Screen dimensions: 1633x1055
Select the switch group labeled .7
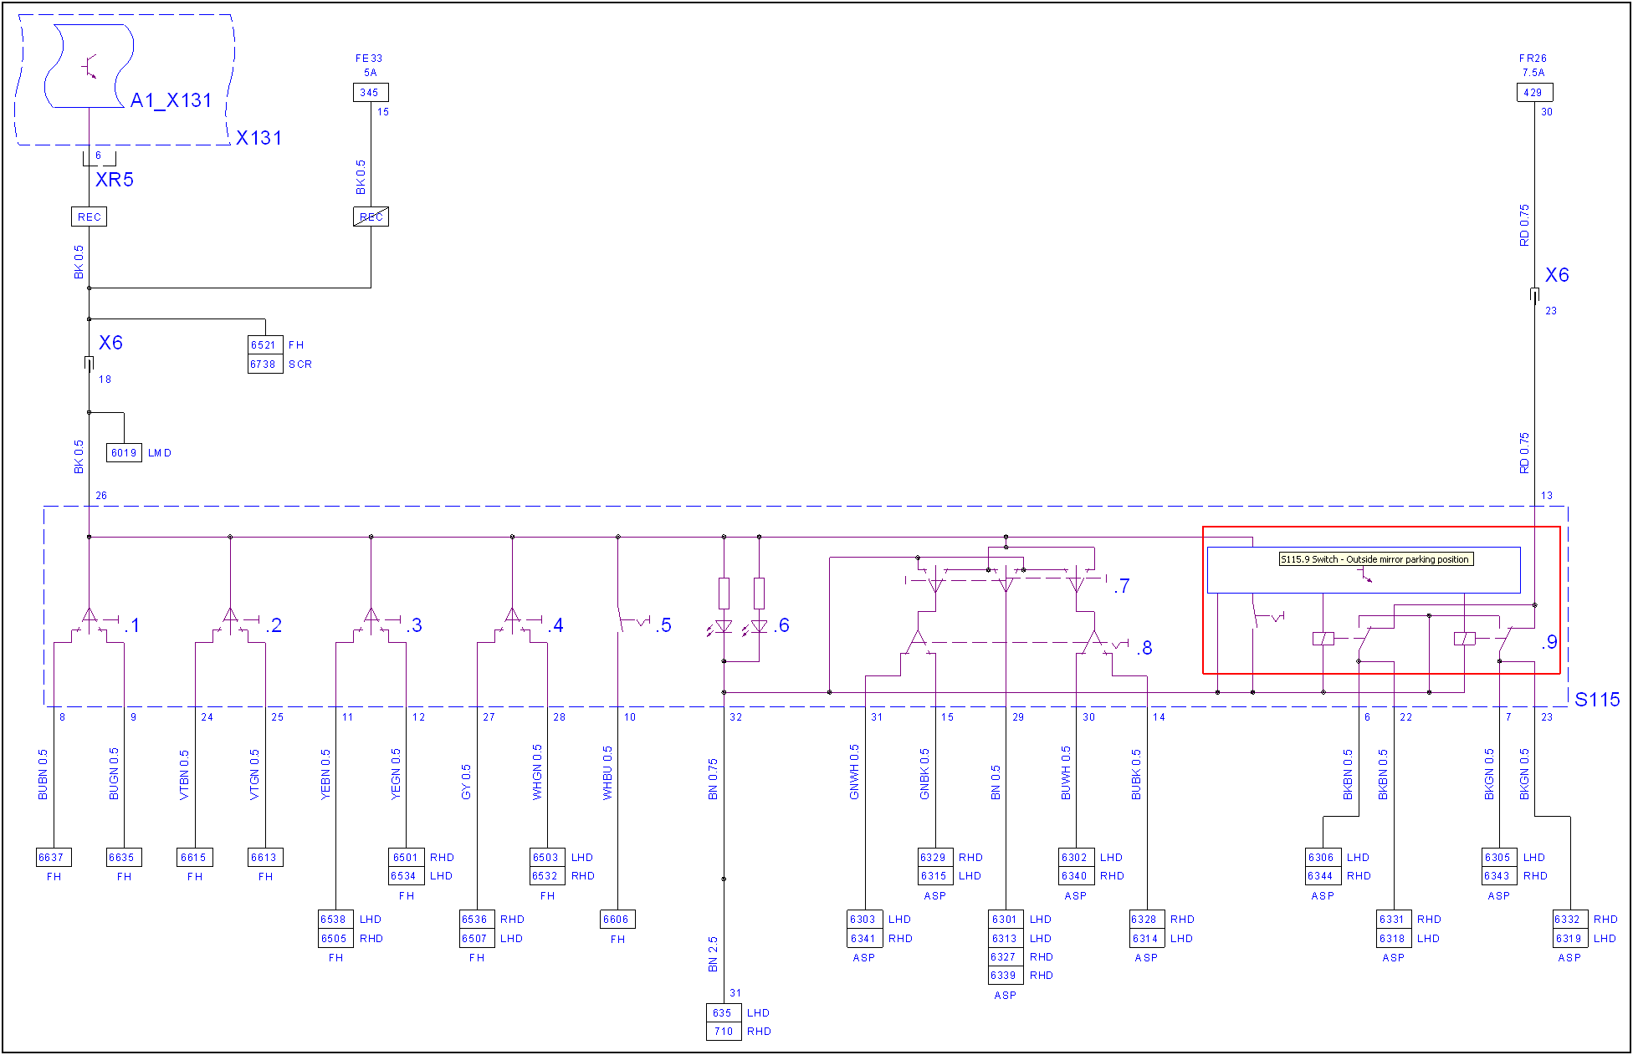coord(1006,583)
